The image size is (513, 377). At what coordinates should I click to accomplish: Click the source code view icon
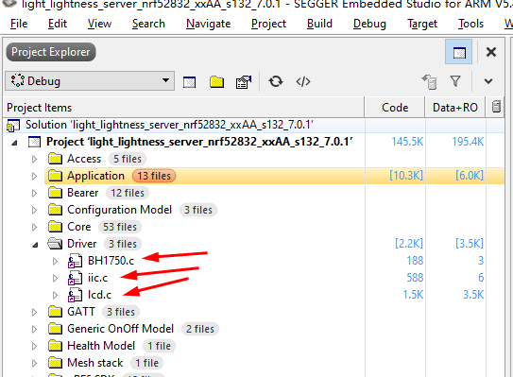pos(303,81)
